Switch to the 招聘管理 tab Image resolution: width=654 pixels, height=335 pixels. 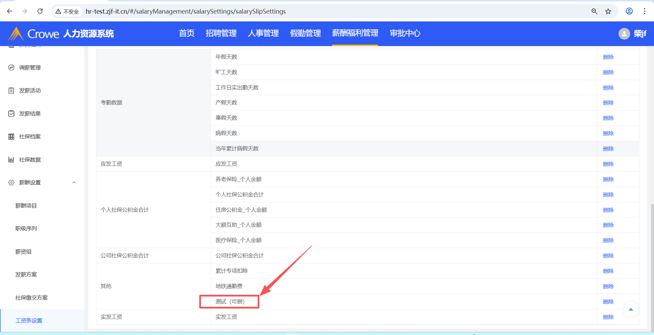(x=221, y=33)
